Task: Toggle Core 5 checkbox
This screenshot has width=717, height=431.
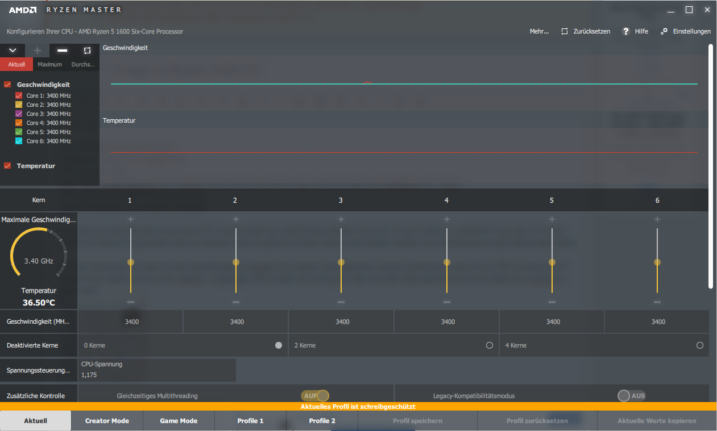Action: [19, 132]
